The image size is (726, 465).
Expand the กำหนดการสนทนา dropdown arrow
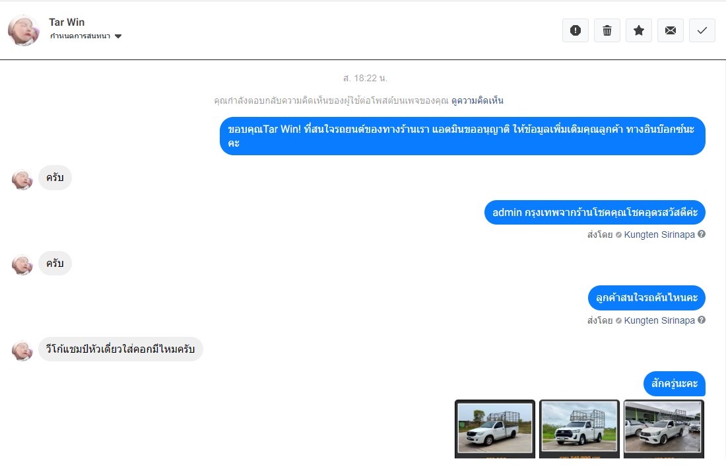pyautogui.click(x=118, y=36)
